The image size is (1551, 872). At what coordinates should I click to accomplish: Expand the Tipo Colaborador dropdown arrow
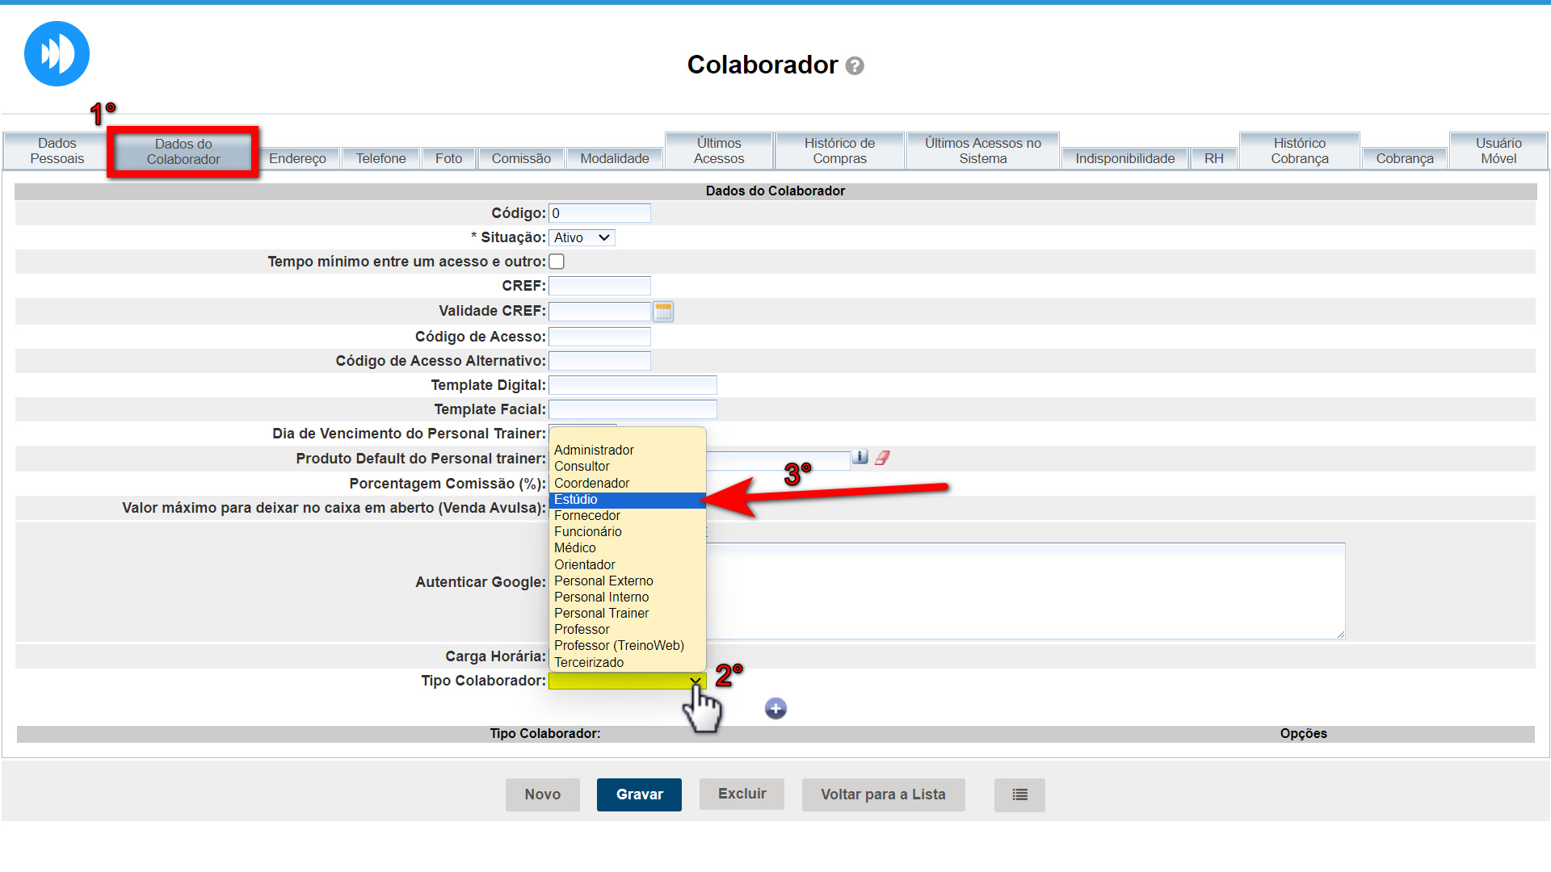[695, 681]
